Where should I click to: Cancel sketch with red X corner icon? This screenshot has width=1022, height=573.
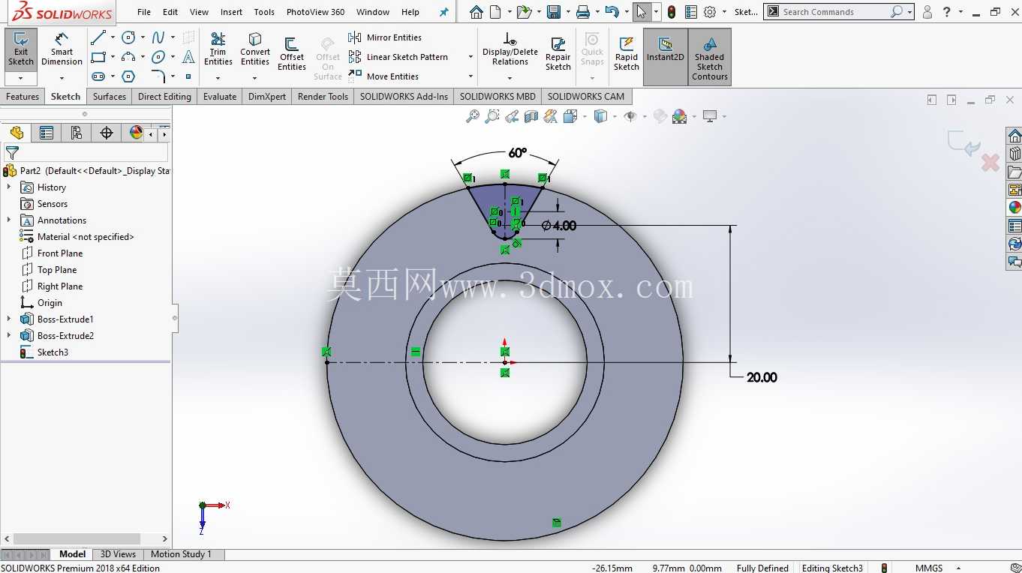pyautogui.click(x=990, y=162)
